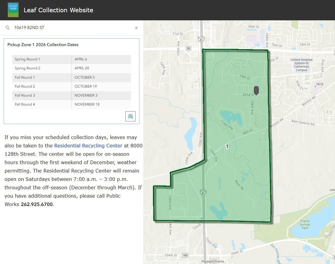Click the Interstate 41 shield in the green zone
This screenshot has width=335, height=264.
(203, 193)
